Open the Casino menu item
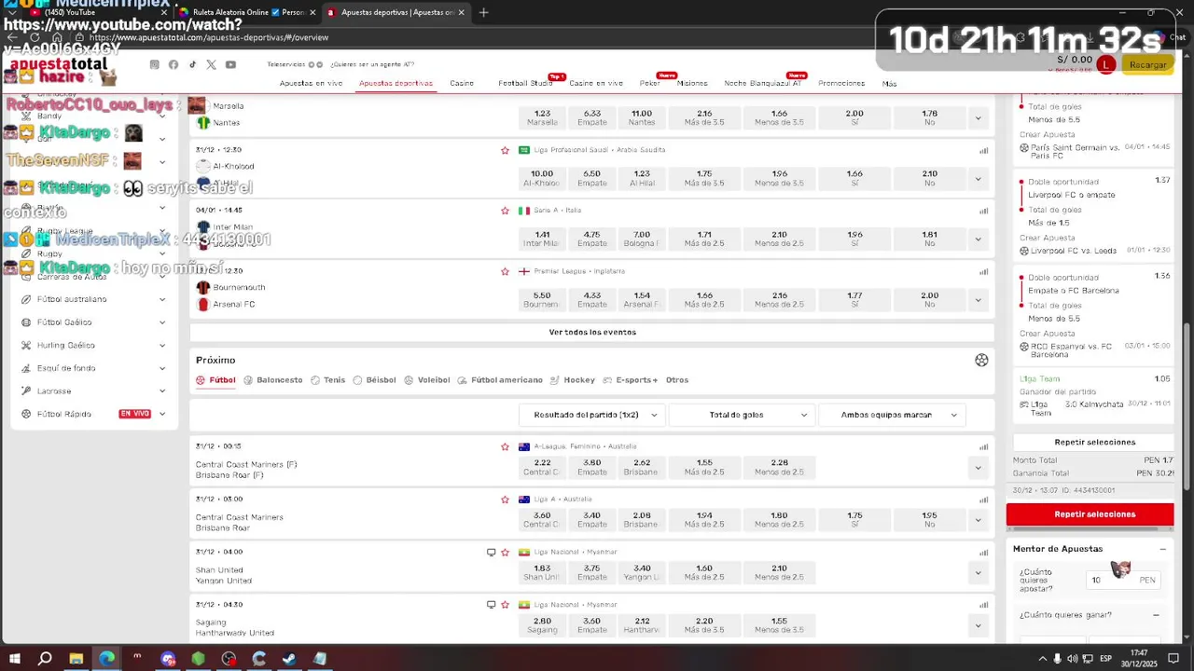1194x671 pixels. tap(462, 84)
